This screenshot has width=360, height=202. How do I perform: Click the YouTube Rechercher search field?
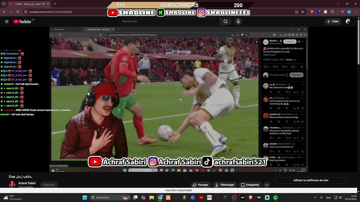(170, 22)
